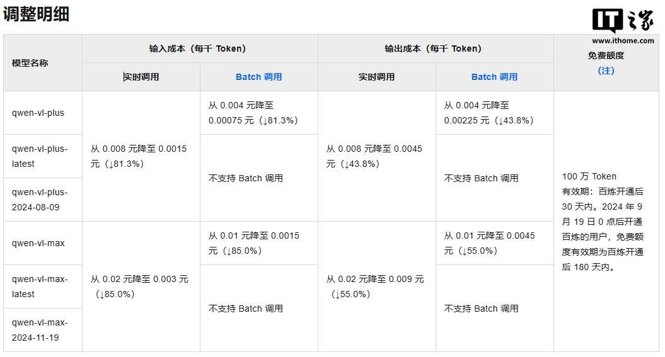Select the qwen-vl-plus-latest model cell
Screen dimensions: 665x357
click(40, 156)
